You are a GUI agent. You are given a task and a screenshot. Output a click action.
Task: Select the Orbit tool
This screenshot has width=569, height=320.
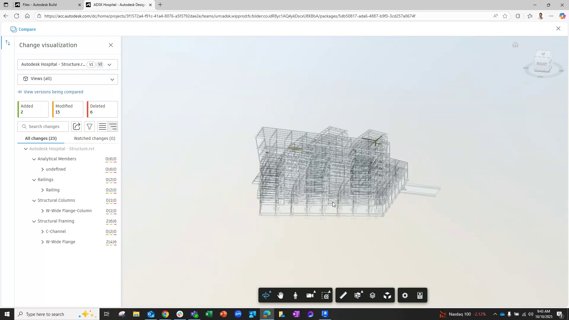click(x=266, y=295)
